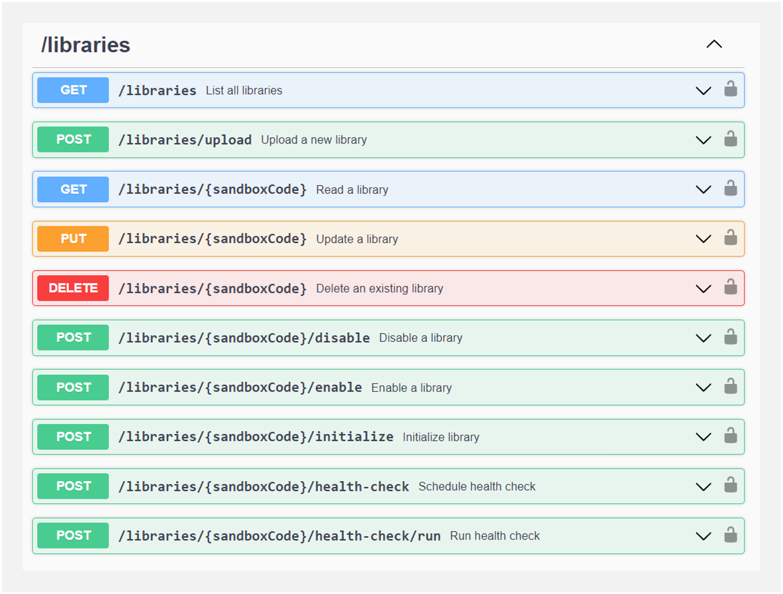Viewport: 783px width, 594px height.
Task: Open the /libraries/{sandboxCode} path in the PUT row
Action: tap(212, 239)
